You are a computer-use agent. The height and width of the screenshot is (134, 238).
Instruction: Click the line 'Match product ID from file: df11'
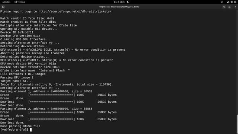point(28,22)
